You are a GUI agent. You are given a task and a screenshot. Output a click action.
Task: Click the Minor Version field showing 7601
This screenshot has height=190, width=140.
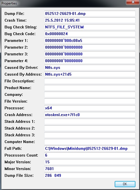point(90,169)
